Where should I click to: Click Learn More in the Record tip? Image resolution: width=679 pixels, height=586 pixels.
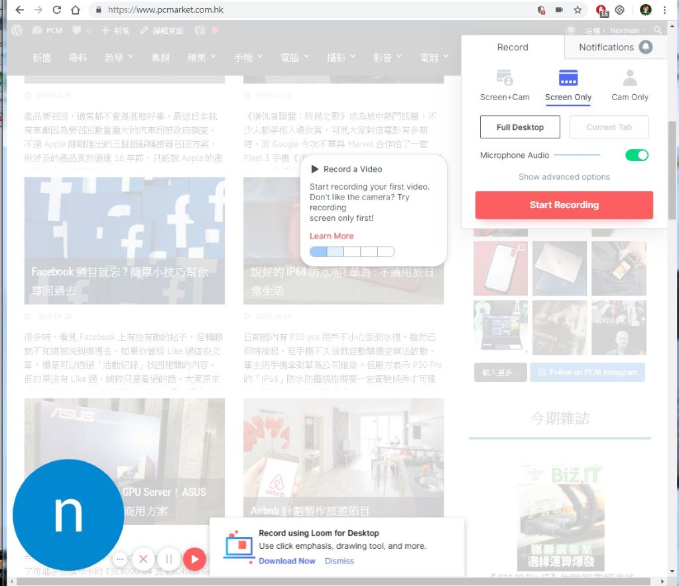click(x=332, y=236)
